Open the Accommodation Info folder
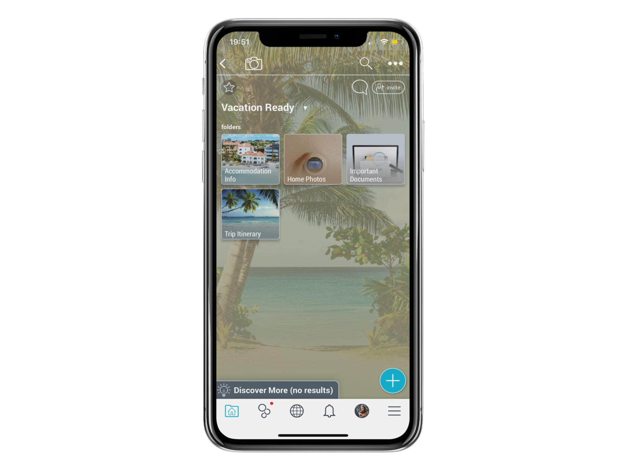 (250, 158)
